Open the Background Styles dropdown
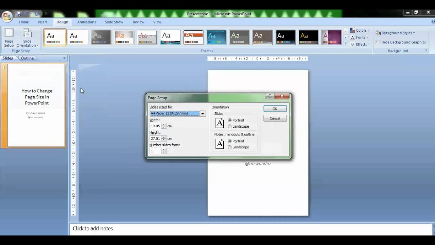Viewport: 435px width, 245px height. coord(396,33)
